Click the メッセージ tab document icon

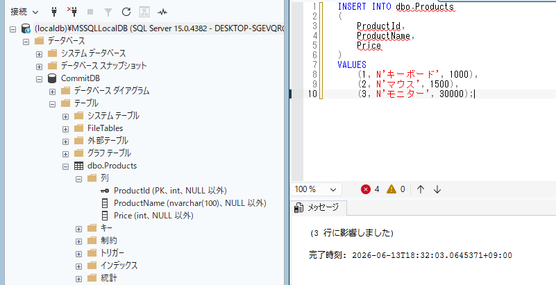pyautogui.click(x=298, y=208)
